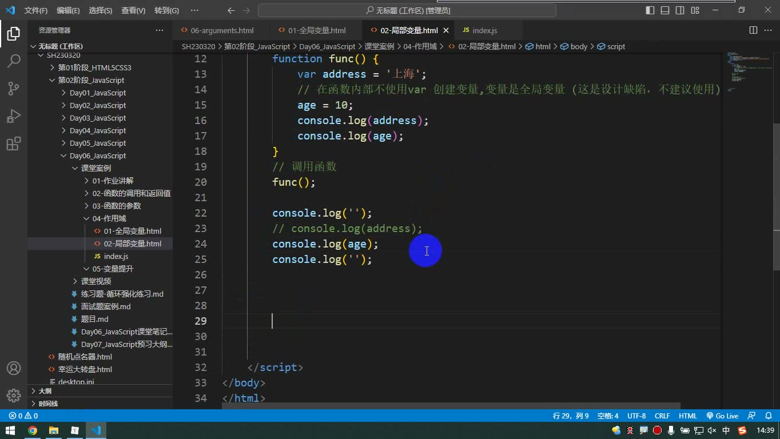Screen dimensions: 780x439
Task: Expand the 05-变量提升 folder
Action: pyautogui.click(x=100, y=269)
